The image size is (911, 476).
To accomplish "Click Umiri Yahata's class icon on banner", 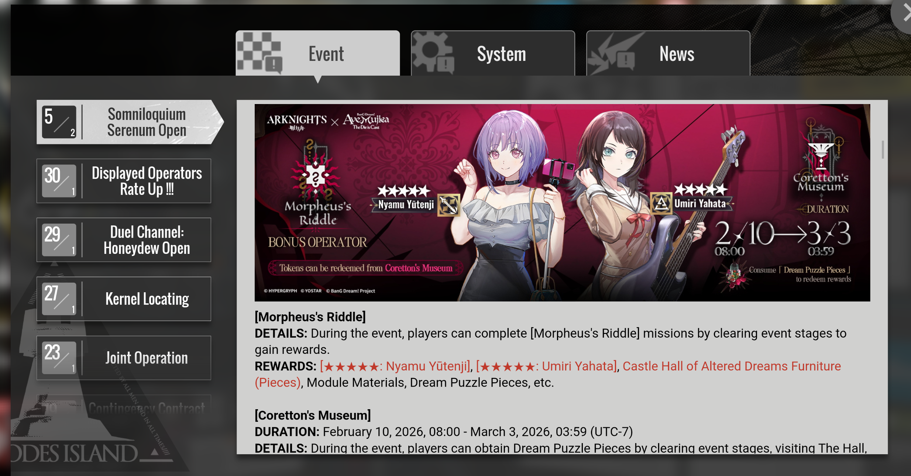I will point(661,203).
